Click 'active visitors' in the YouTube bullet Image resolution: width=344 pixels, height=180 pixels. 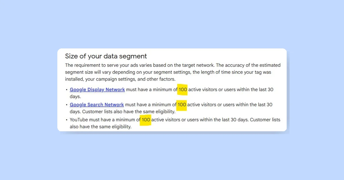click(166, 120)
